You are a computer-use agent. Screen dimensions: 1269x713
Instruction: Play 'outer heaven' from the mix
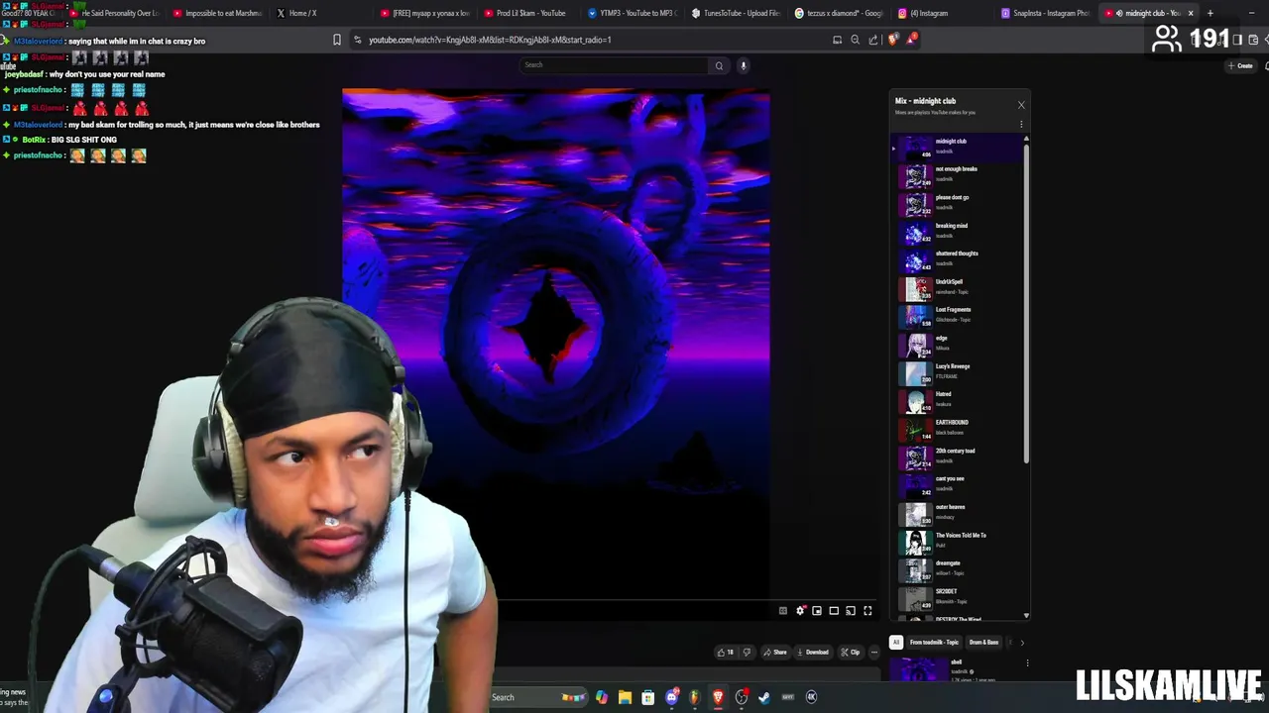957,512
